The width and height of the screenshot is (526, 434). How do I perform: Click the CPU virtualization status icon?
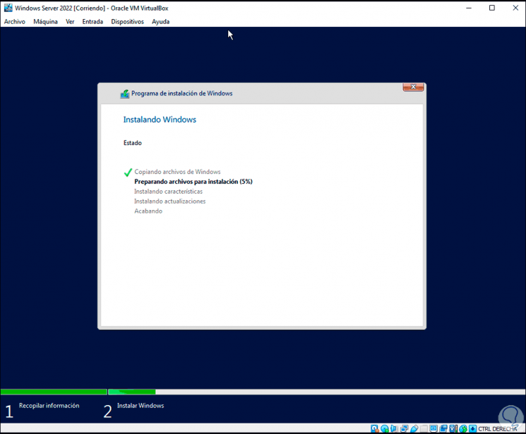[453, 428]
